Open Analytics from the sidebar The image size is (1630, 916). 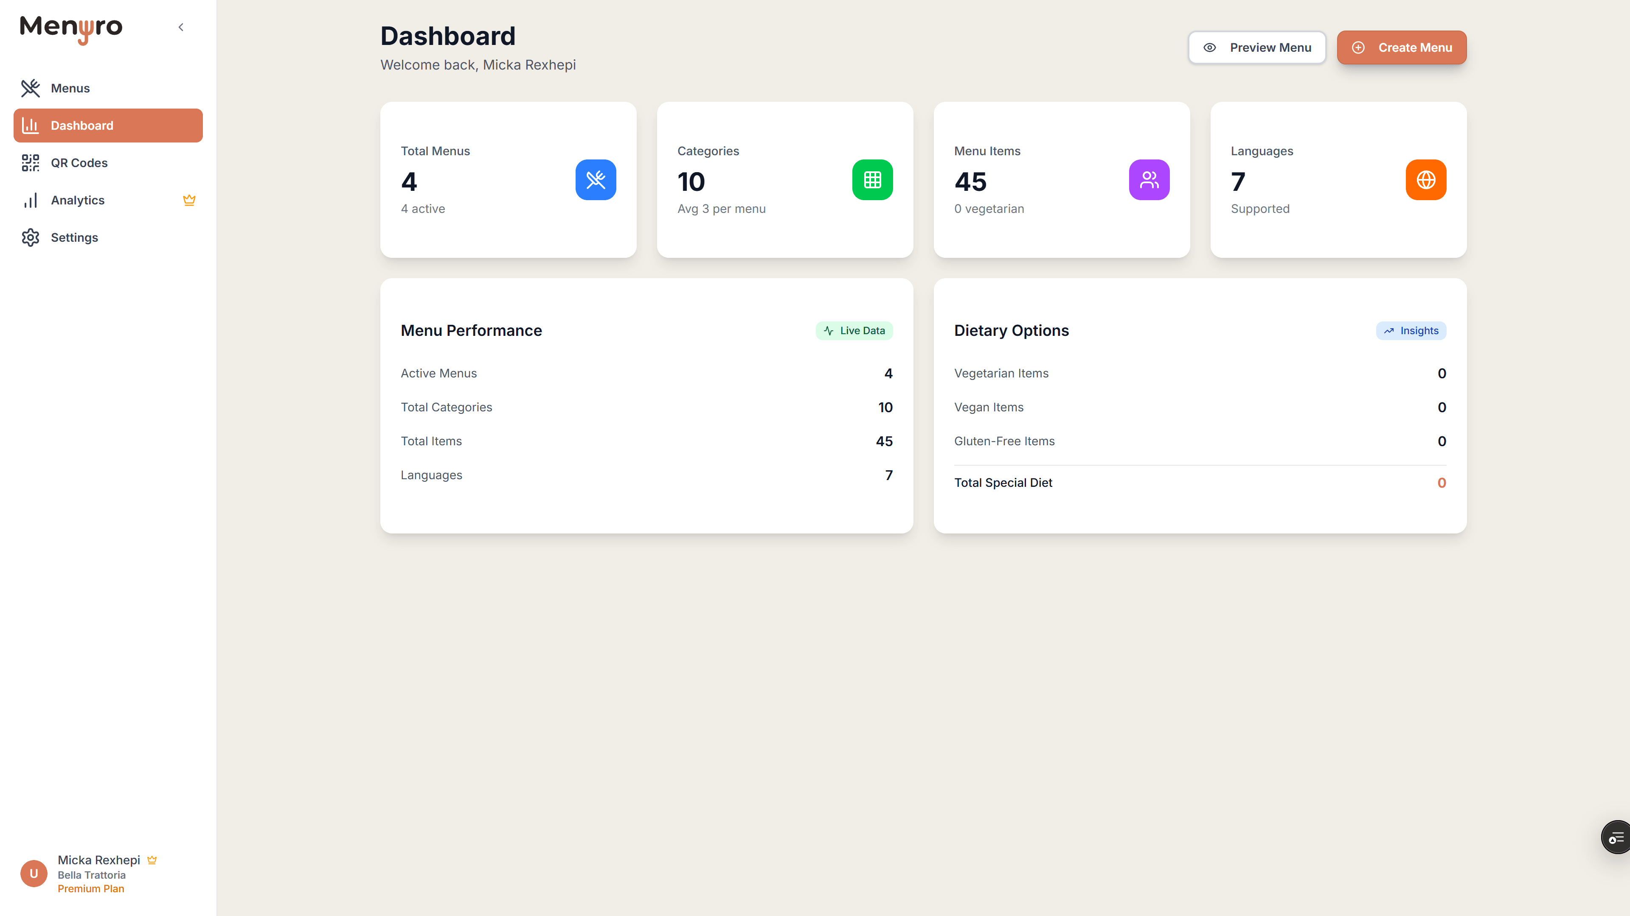(x=77, y=201)
